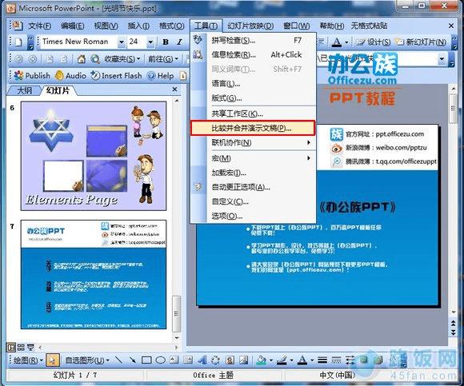Select slide 6 Elements Page thumbnail

click(x=94, y=156)
